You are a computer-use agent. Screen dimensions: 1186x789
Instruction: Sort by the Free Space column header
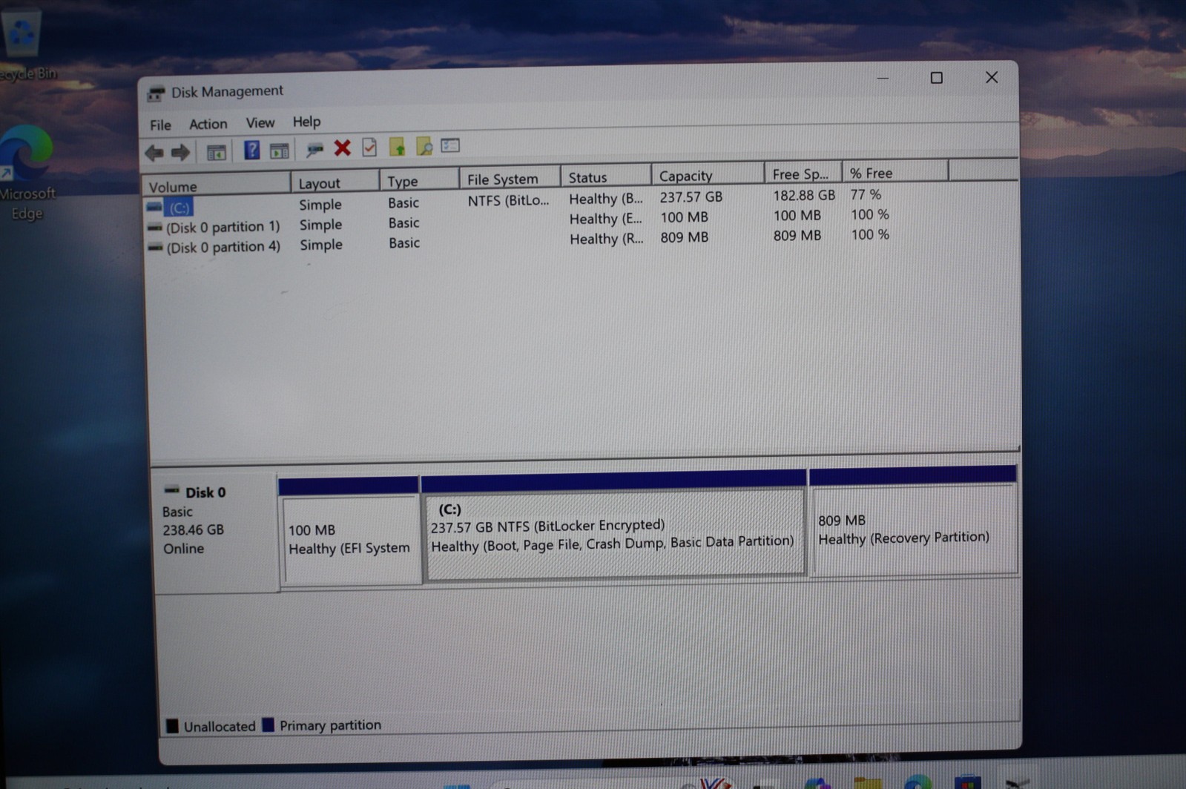(803, 174)
